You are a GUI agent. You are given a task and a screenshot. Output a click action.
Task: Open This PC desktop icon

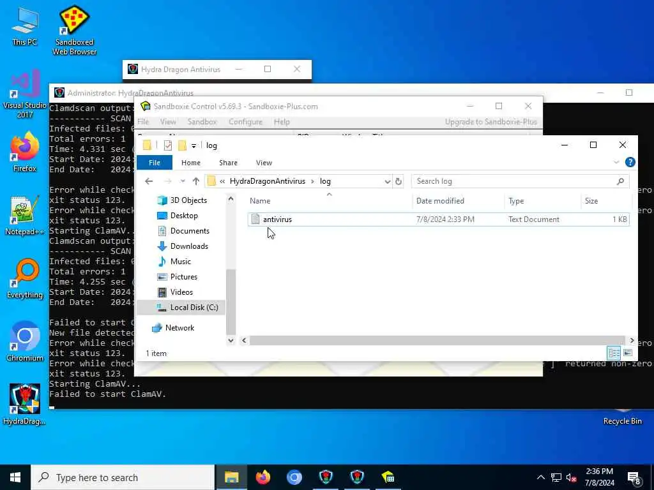pyautogui.click(x=24, y=26)
